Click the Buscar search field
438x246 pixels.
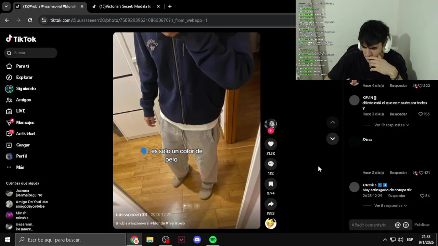[31, 53]
